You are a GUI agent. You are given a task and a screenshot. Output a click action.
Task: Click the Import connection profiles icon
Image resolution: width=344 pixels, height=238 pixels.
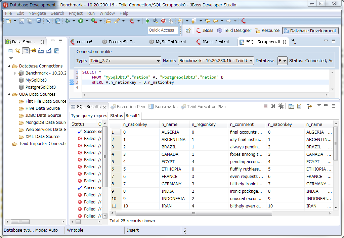(41, 51)
